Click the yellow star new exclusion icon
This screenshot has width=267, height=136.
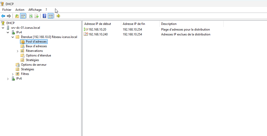click(58, 16)
